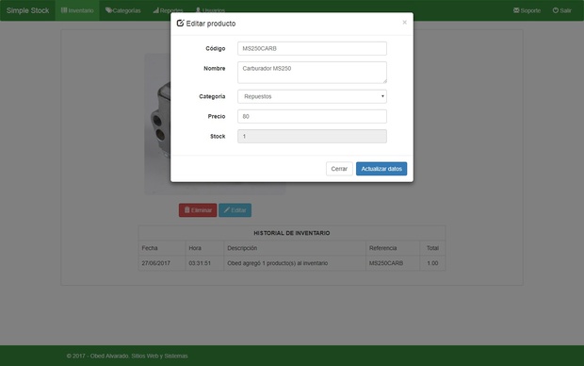Open the Inventario menu item
The image size is (584, 366).
point(77,10)
